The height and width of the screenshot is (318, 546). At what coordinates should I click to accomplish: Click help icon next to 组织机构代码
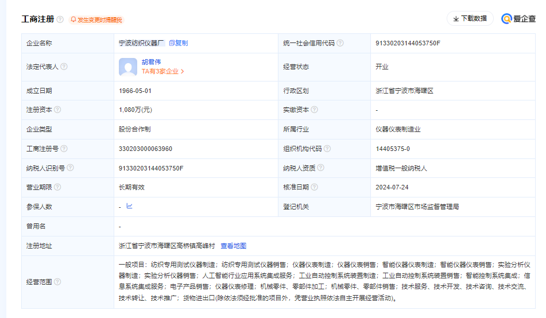pos(327,149)
